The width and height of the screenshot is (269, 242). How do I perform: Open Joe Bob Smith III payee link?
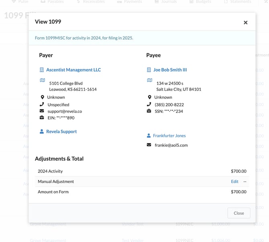170,70
